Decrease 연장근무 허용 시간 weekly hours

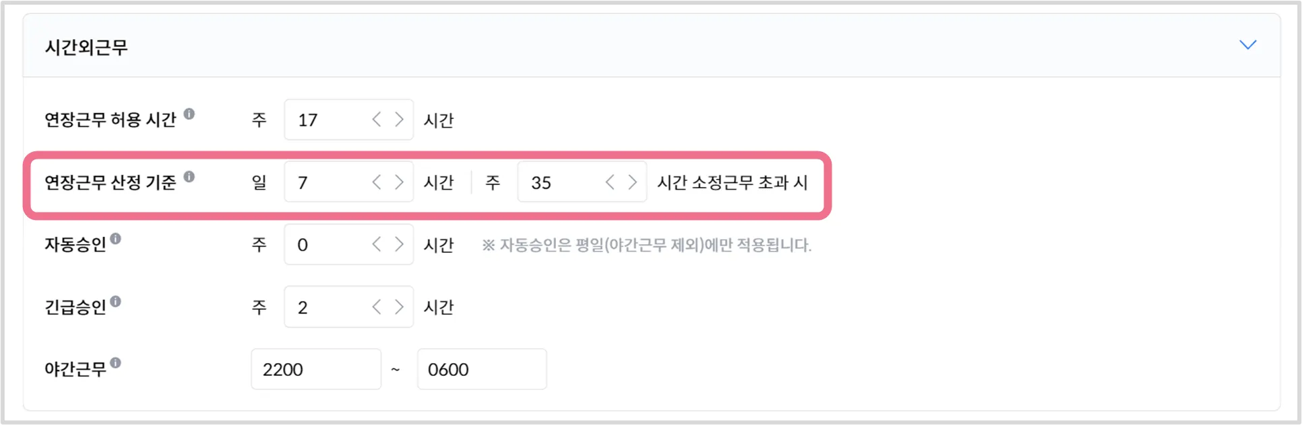(x=377, y=120)
